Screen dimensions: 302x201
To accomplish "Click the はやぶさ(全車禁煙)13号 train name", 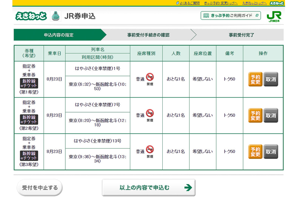I will coord(98,141).
